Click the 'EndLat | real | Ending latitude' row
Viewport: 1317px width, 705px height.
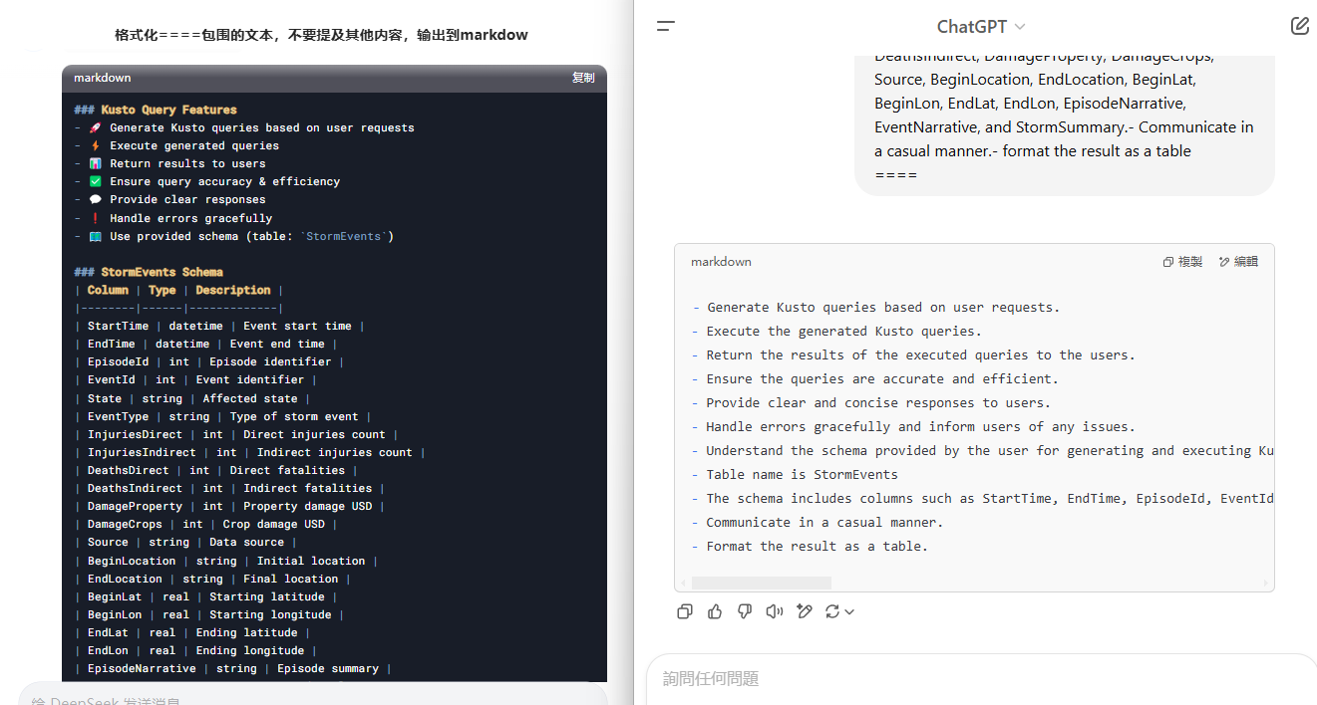(x=192, y=632)
